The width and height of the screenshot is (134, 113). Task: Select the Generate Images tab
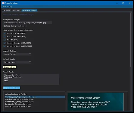pyautogui.click(x=29, y=10)
